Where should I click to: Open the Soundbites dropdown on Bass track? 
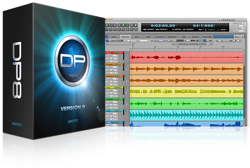click(112, 90)
